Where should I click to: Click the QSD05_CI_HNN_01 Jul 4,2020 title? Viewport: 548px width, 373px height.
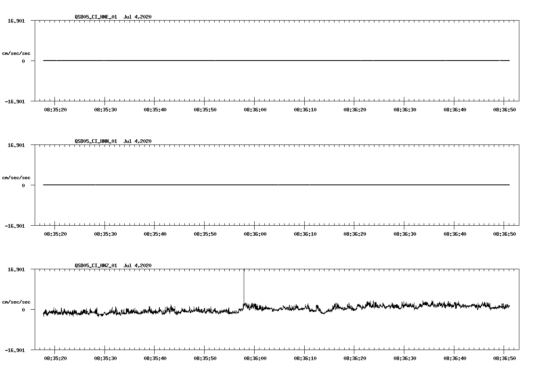point(113,141)
